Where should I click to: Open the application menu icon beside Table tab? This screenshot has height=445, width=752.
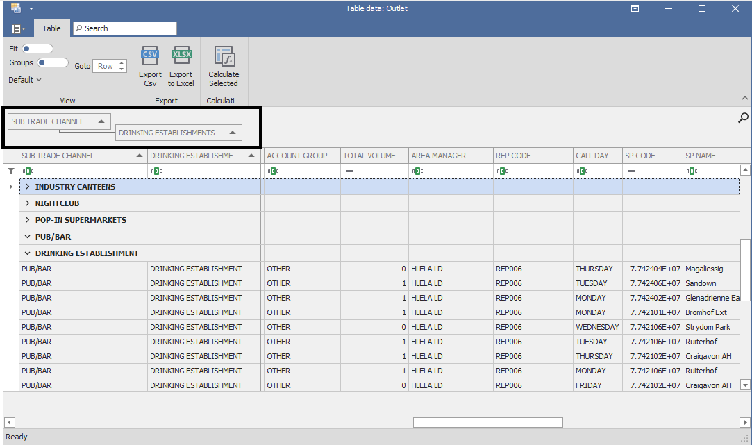(18, 29)
